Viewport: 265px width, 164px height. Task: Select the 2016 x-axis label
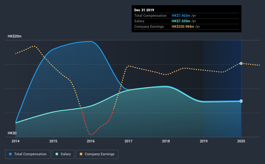(91, 141)
